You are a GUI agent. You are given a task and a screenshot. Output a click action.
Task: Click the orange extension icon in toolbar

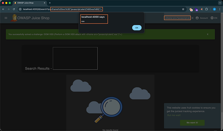point(202,9)
